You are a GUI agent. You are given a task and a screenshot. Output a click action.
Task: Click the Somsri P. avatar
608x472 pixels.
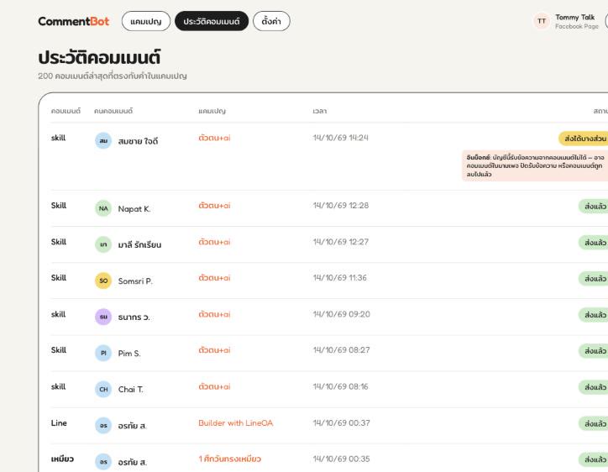tap(103, 281)
